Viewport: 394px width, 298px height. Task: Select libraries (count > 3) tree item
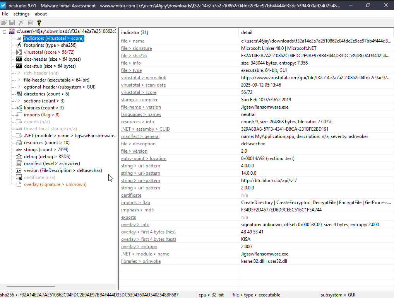44,108
